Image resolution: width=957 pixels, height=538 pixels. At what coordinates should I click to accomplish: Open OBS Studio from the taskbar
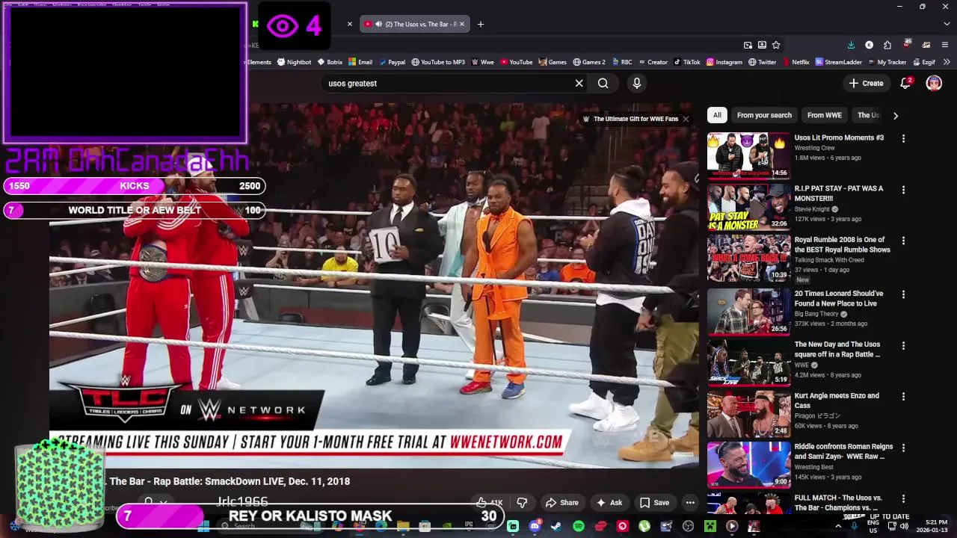(688, 526)
